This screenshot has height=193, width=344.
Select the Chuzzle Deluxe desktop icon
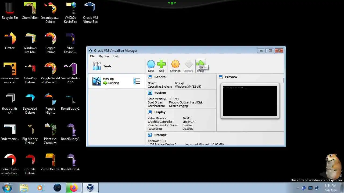coord(30,164)
